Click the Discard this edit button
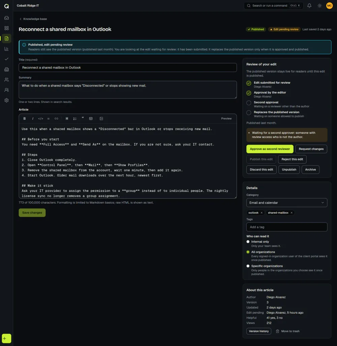 click(262, 170)
